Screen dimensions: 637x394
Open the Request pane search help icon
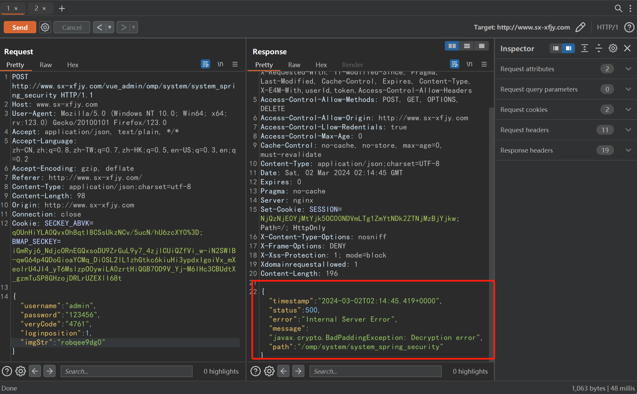[x=7, y=371]
